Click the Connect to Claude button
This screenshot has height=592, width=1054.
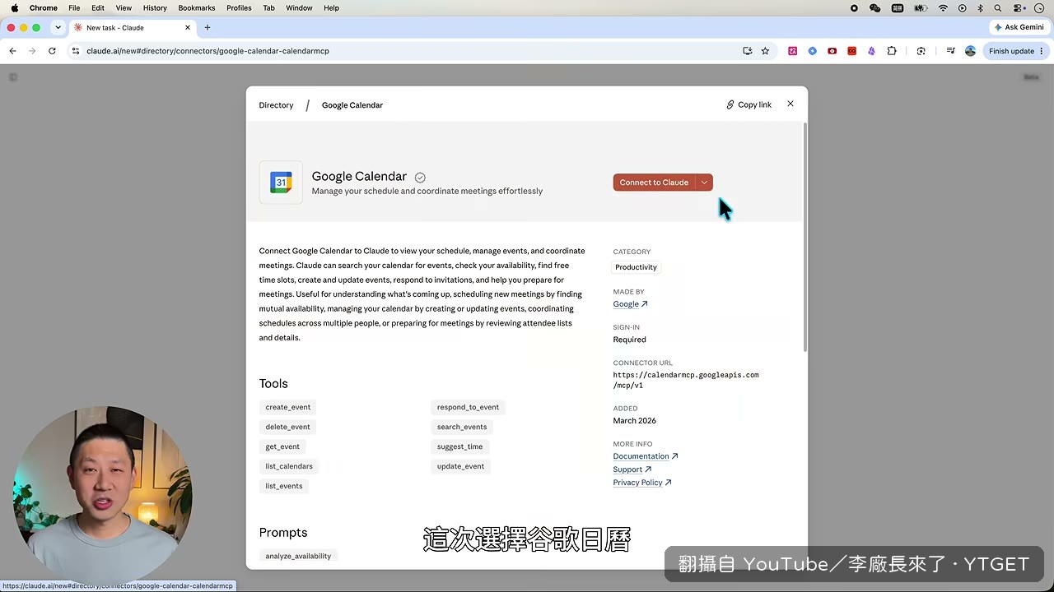(x=654, y=183)
